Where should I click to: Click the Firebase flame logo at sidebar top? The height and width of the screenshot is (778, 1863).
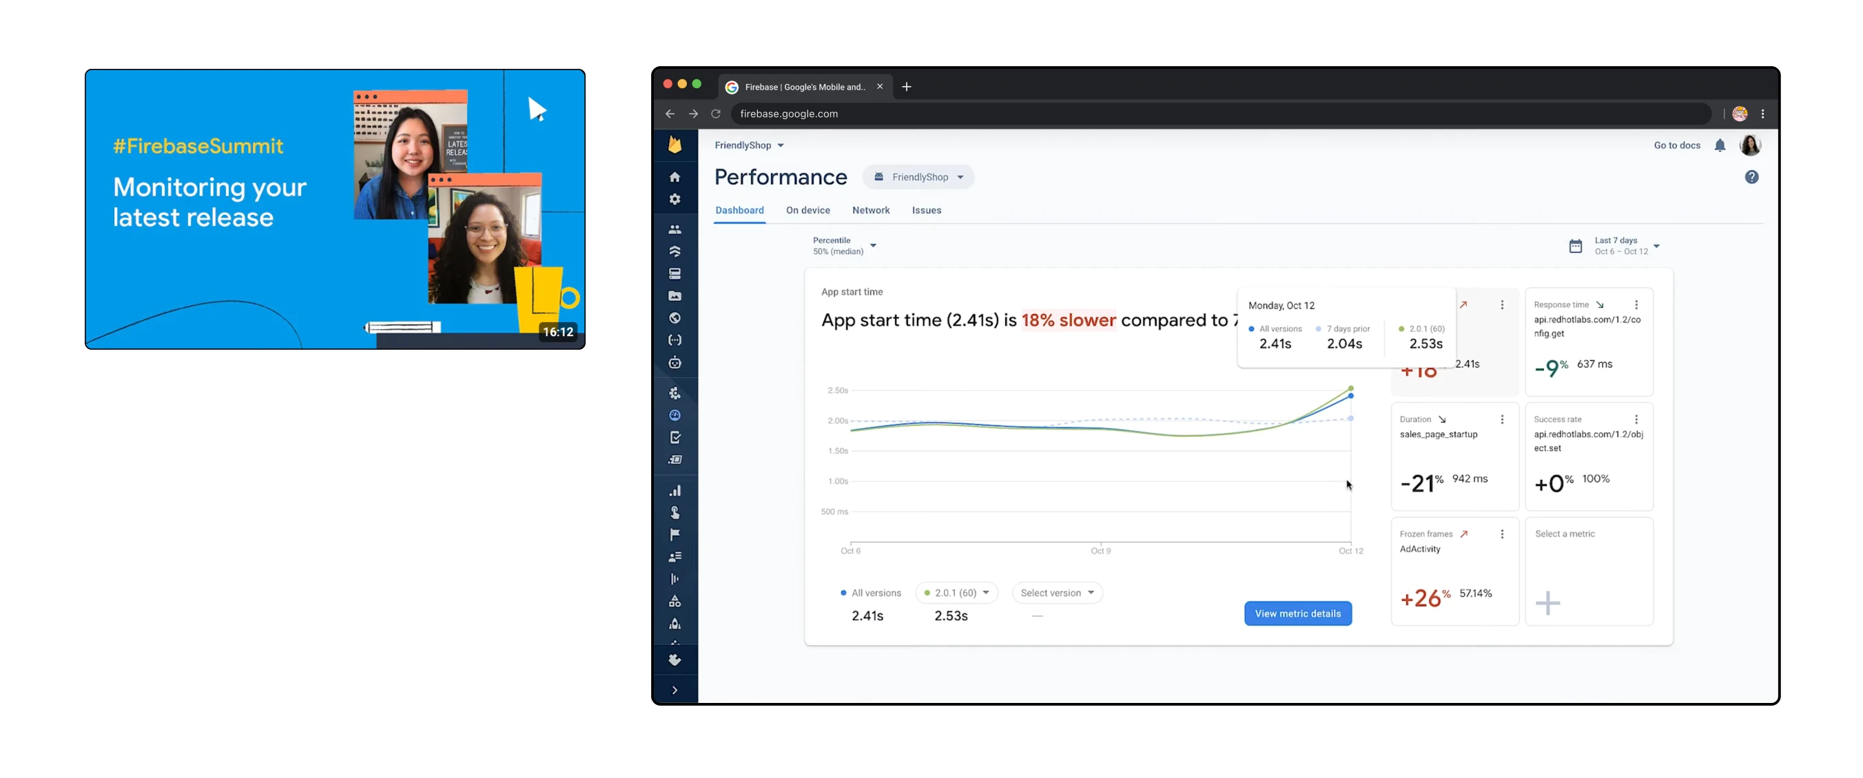pyautogui.click(x=675, y=145)
